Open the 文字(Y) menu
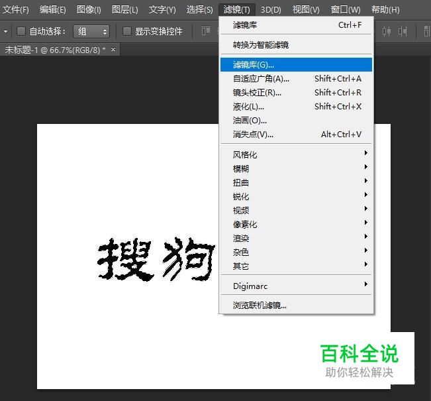431x401 pixels. click(162, 10)
